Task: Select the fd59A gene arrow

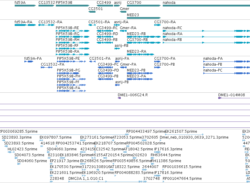Action: (25, 6)
